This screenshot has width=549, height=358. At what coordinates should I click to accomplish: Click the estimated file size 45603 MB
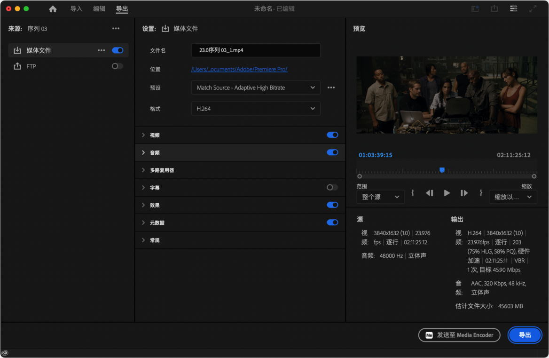coord(510,306)
